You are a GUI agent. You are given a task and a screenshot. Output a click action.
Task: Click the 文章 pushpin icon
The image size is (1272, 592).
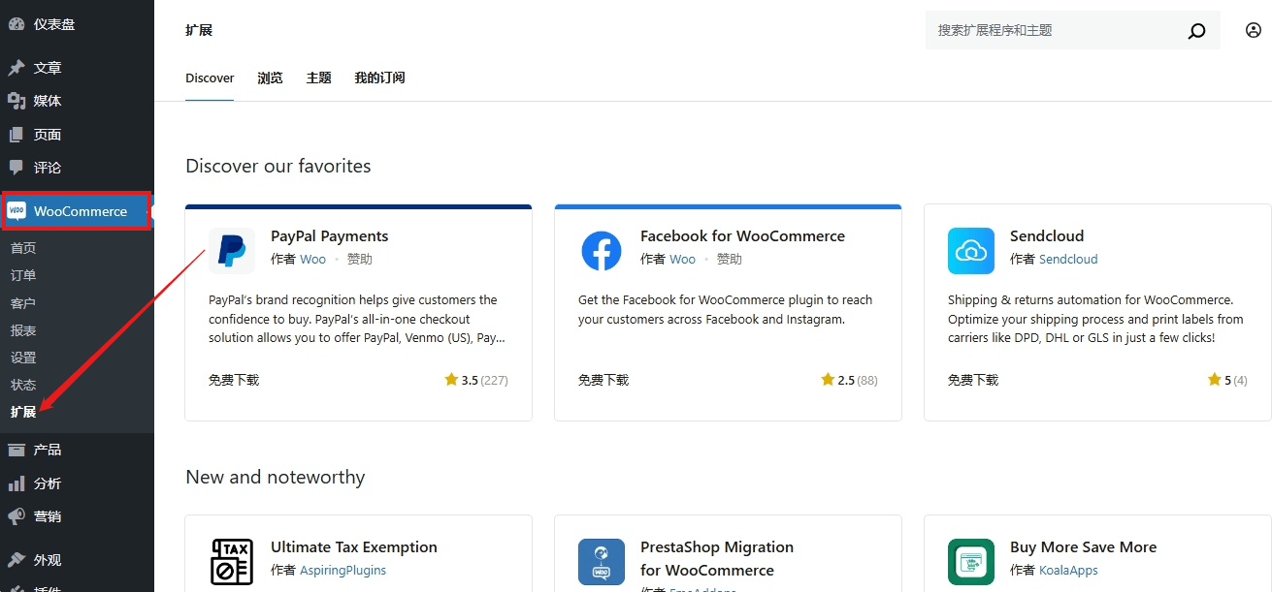[16, 68]
